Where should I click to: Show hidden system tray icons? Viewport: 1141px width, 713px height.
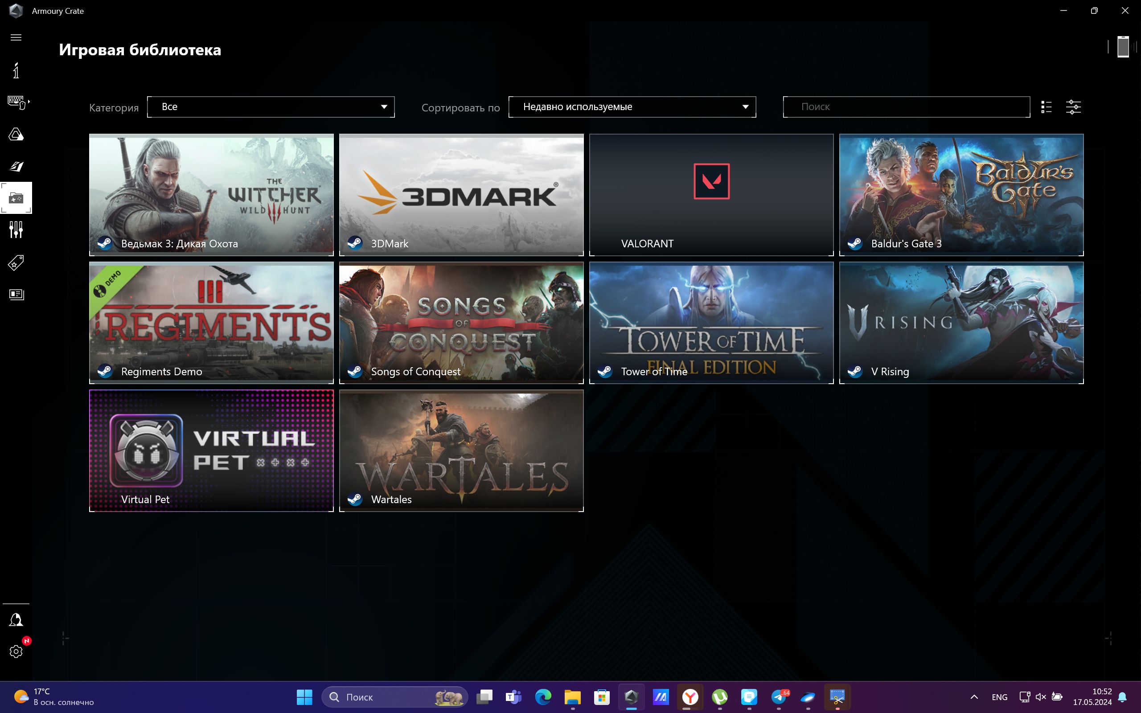coord(974,697)
